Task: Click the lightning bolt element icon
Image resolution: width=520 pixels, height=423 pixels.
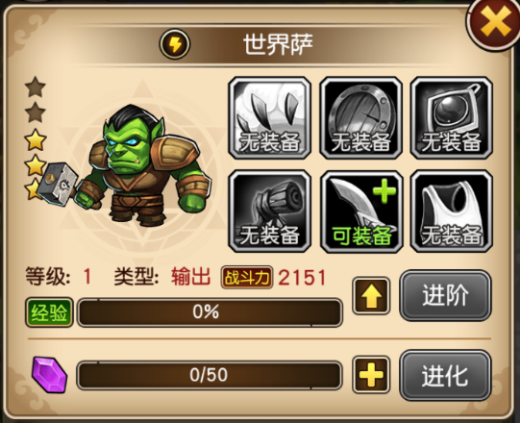Action: click(175, 44)
